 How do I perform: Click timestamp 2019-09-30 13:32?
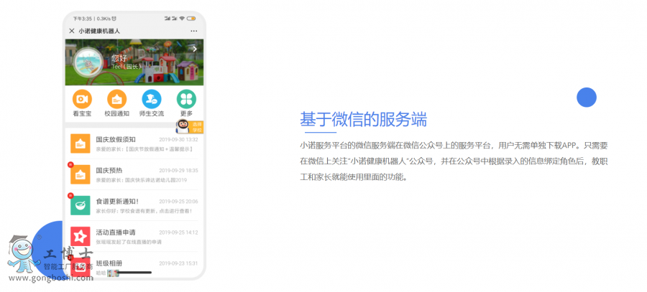pos(178,140)
